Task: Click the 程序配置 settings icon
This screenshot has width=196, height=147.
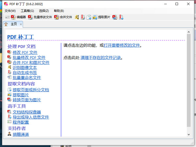Action: pos(9,122)
